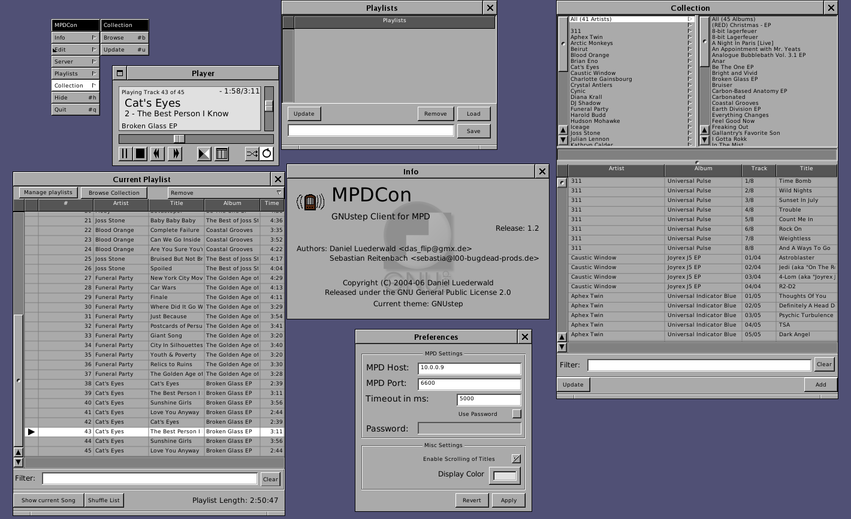Click the columns-shaped collection icon in Player

(x=222, y=154)
